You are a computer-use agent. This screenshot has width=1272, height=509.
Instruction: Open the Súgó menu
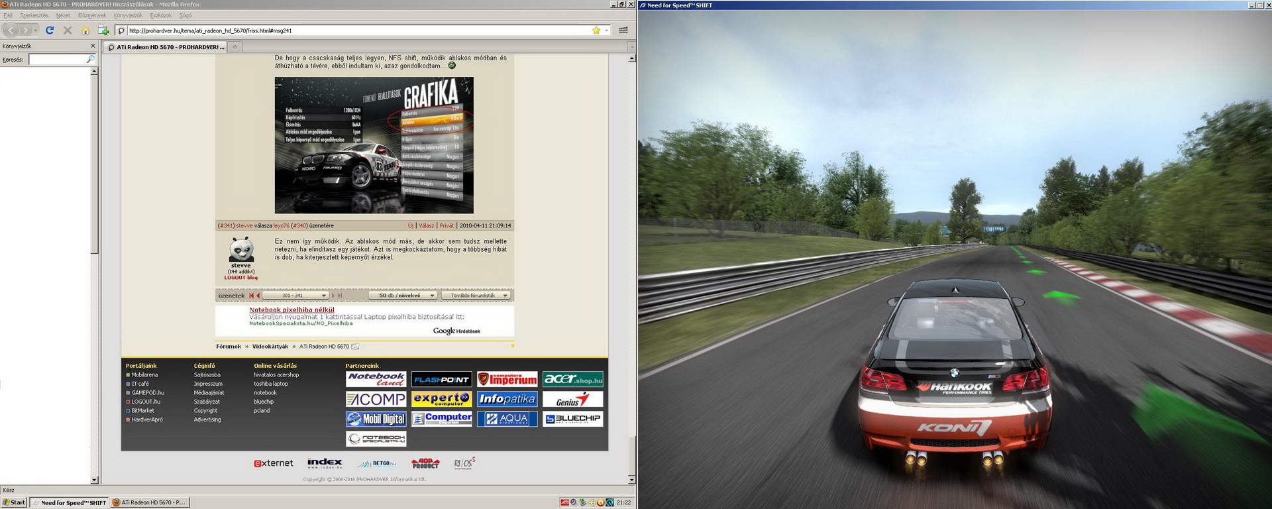pos(185,15)
